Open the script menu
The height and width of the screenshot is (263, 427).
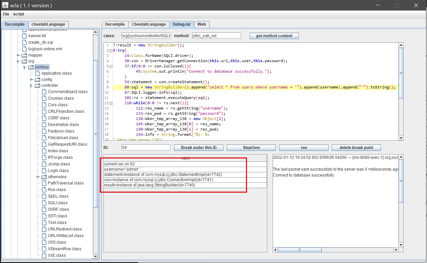[x=18, y=14]
